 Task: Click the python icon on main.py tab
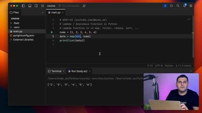pyautogui.click(x=49, y=13)
